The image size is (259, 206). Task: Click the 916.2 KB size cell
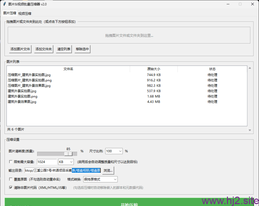coord(153,80)
